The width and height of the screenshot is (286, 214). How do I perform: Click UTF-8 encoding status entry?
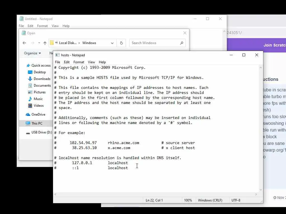click(236, 200)
